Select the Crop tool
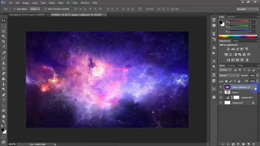260x146 pixels. 4,41
